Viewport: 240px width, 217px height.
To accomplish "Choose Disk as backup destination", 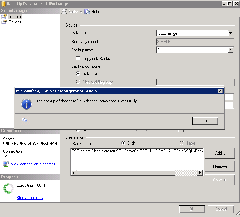I will pos(123,143).
